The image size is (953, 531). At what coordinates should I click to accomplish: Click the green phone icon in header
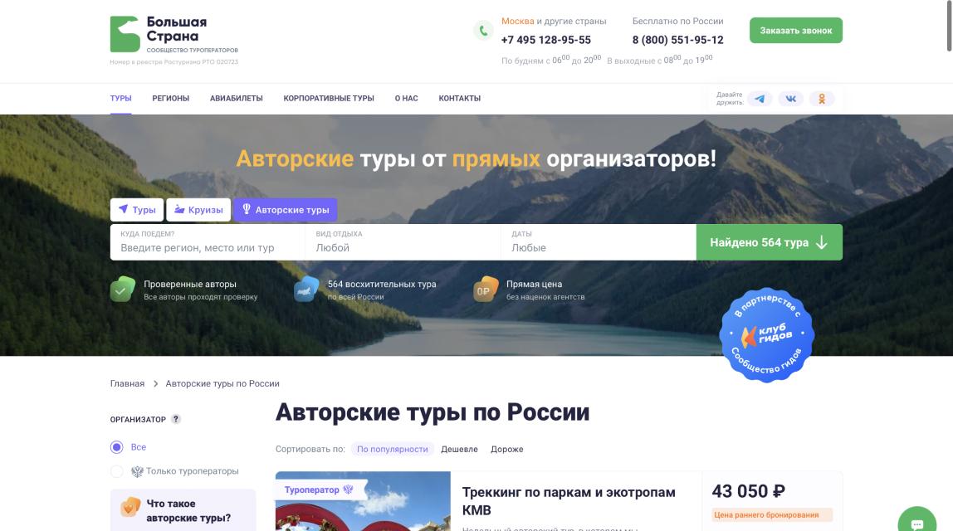click(x=483, y=31)
